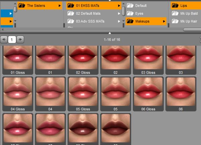Expand the orange row arrow at far left
Viewport: 201px width, 145px height.
point(11,21)
